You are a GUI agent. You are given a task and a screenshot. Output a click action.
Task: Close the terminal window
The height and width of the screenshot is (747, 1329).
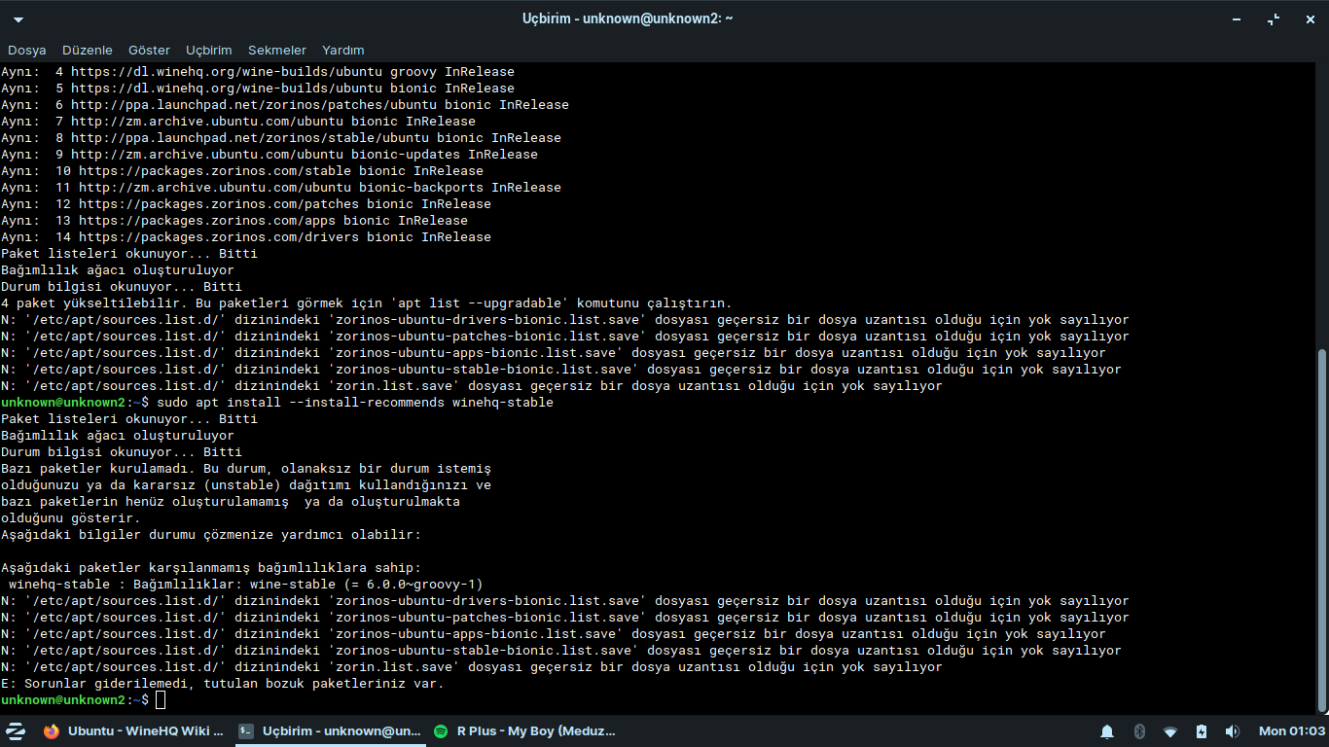click(1308, 19)
